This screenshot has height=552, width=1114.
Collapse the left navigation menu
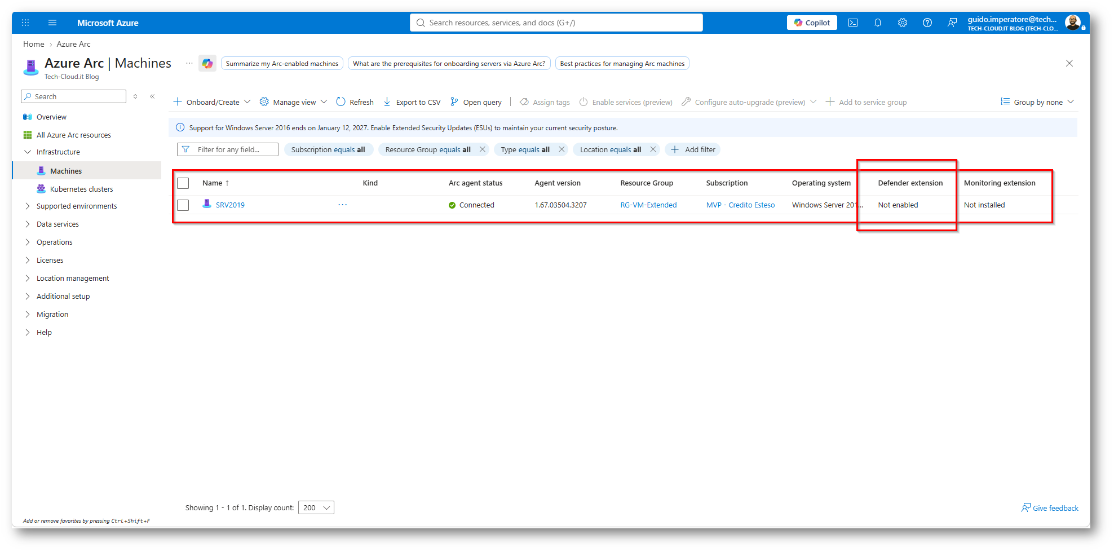click(152, 96)
